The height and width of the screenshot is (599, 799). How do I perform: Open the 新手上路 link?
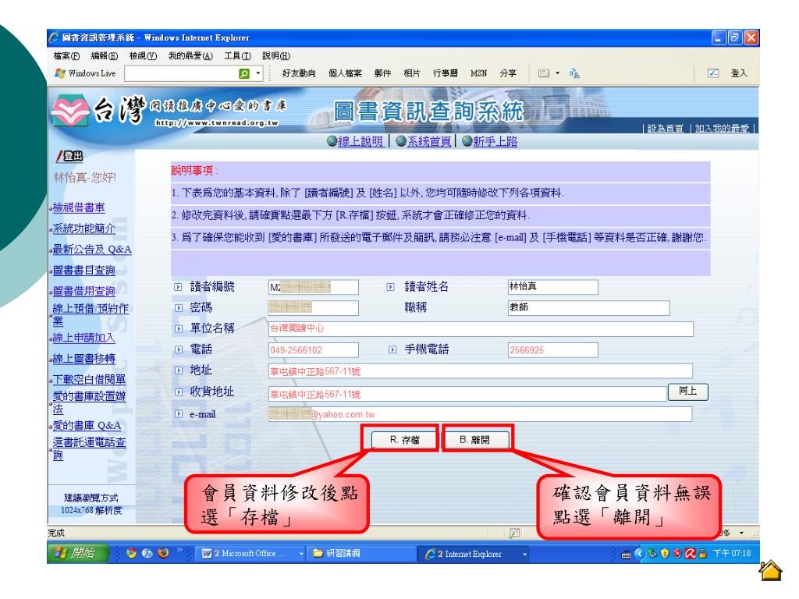coord(495,142)
